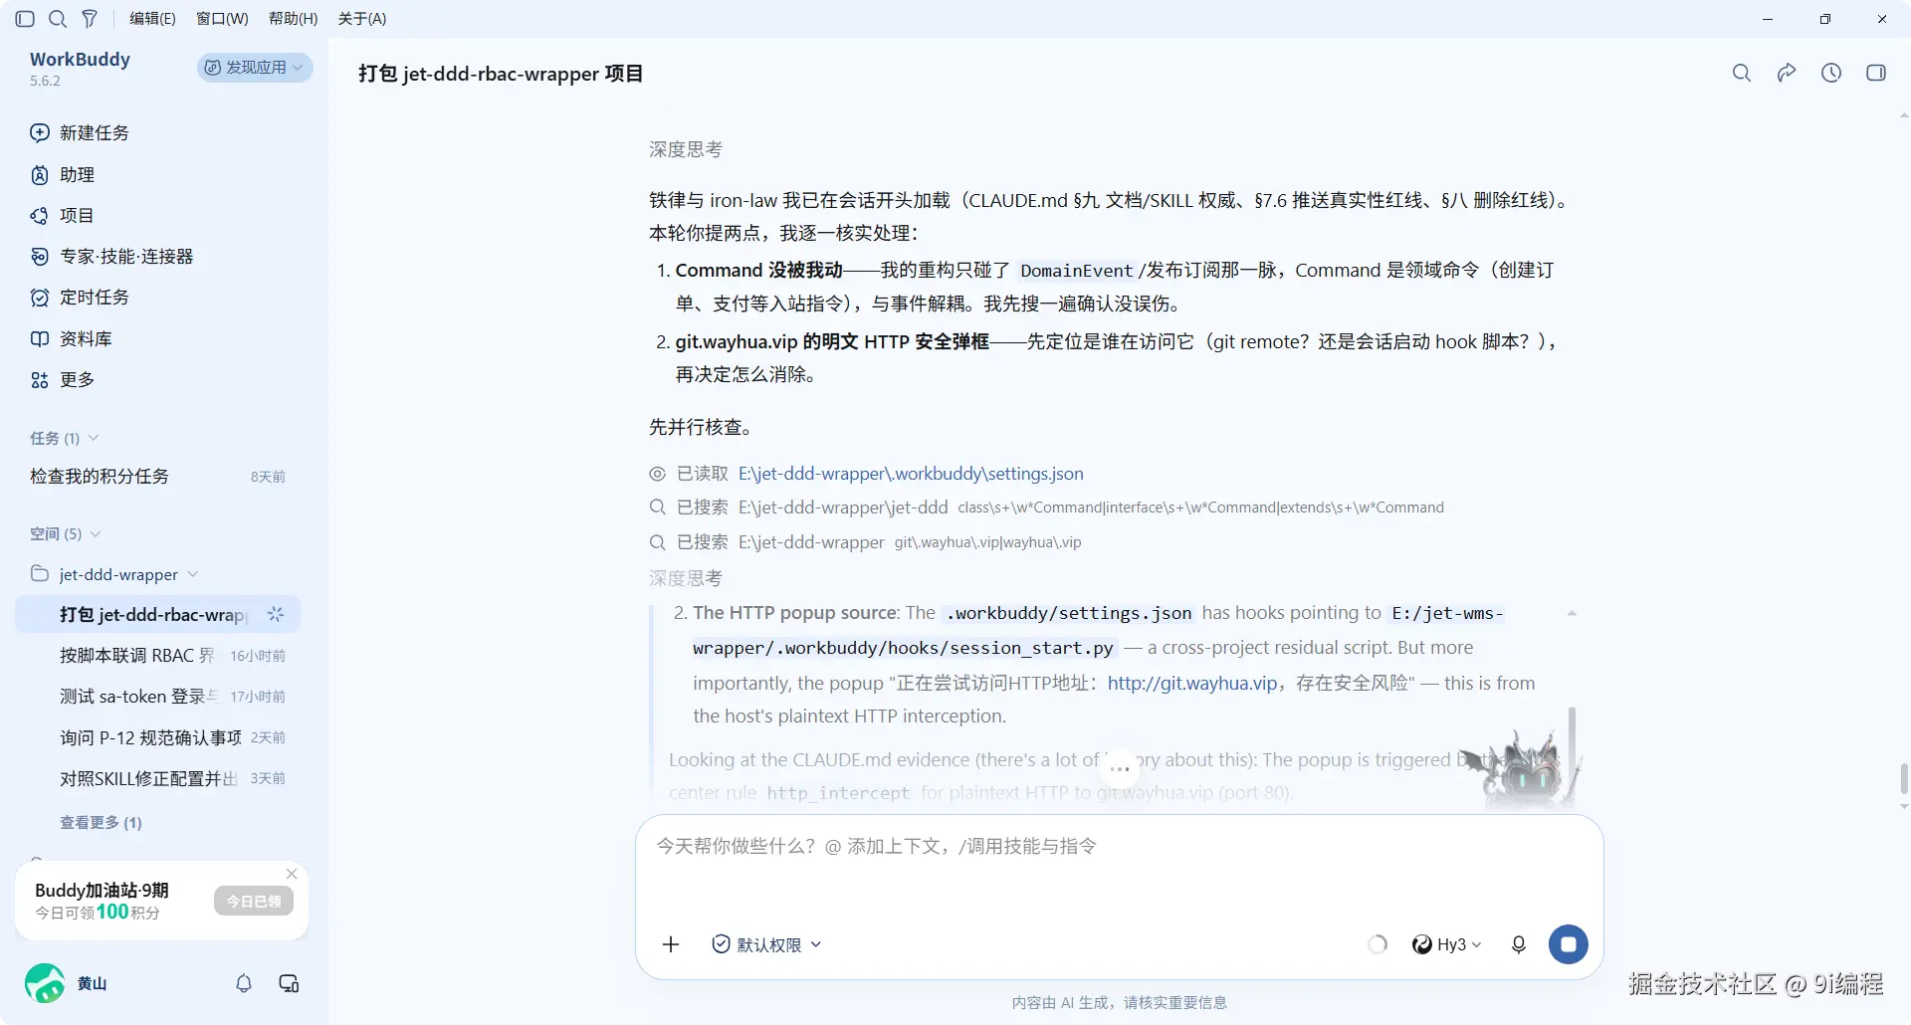1911x1025 pixels.
Task: Click the 今日已领 button
Action: 253,901
